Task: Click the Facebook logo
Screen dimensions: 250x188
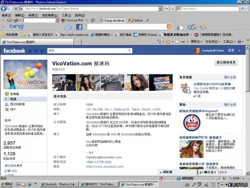Action: [14, 51]
